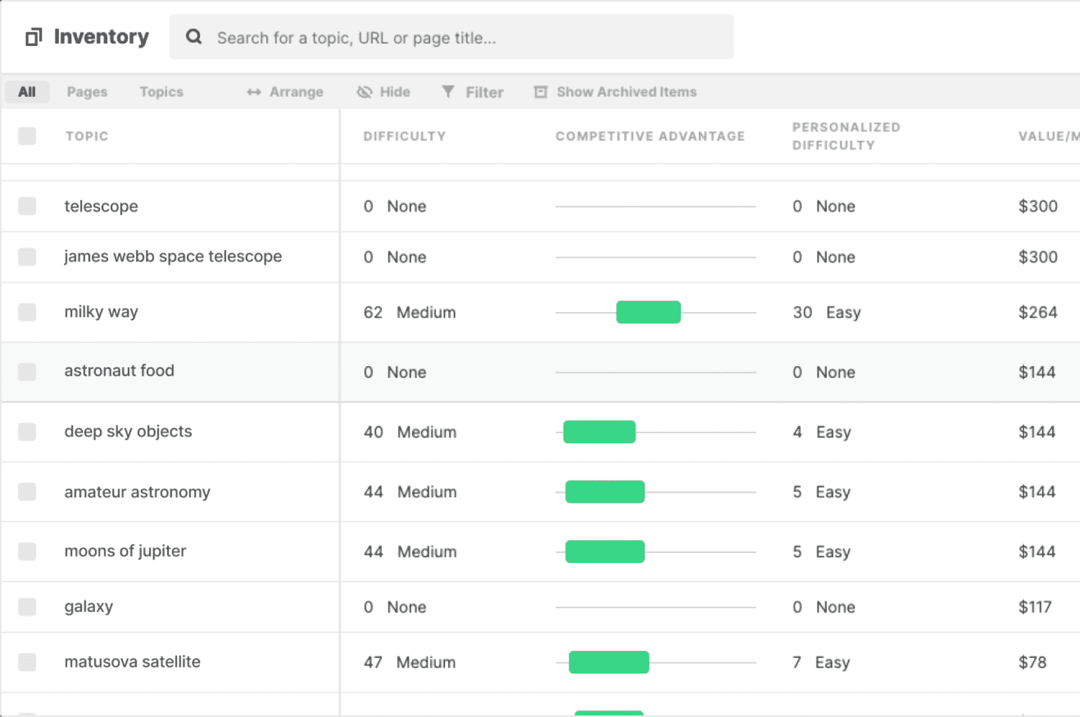This screenshot has width=1080, height=717.
Task: Switch to the Pages tab
Action: click(87, 92)
